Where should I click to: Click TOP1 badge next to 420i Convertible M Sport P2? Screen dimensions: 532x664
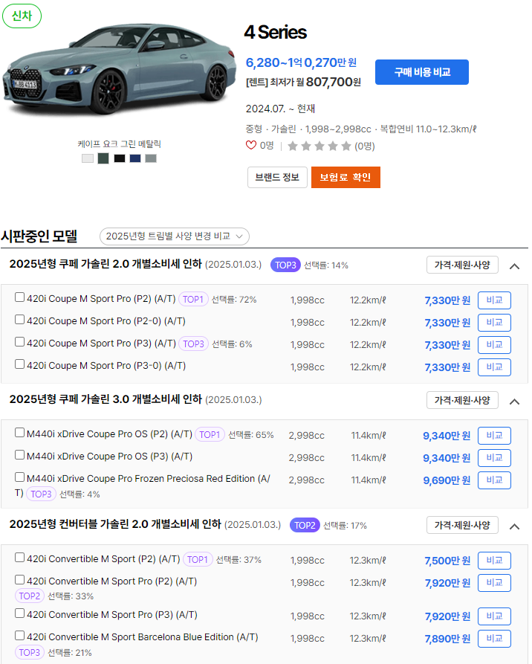click(x=198, y=559)
